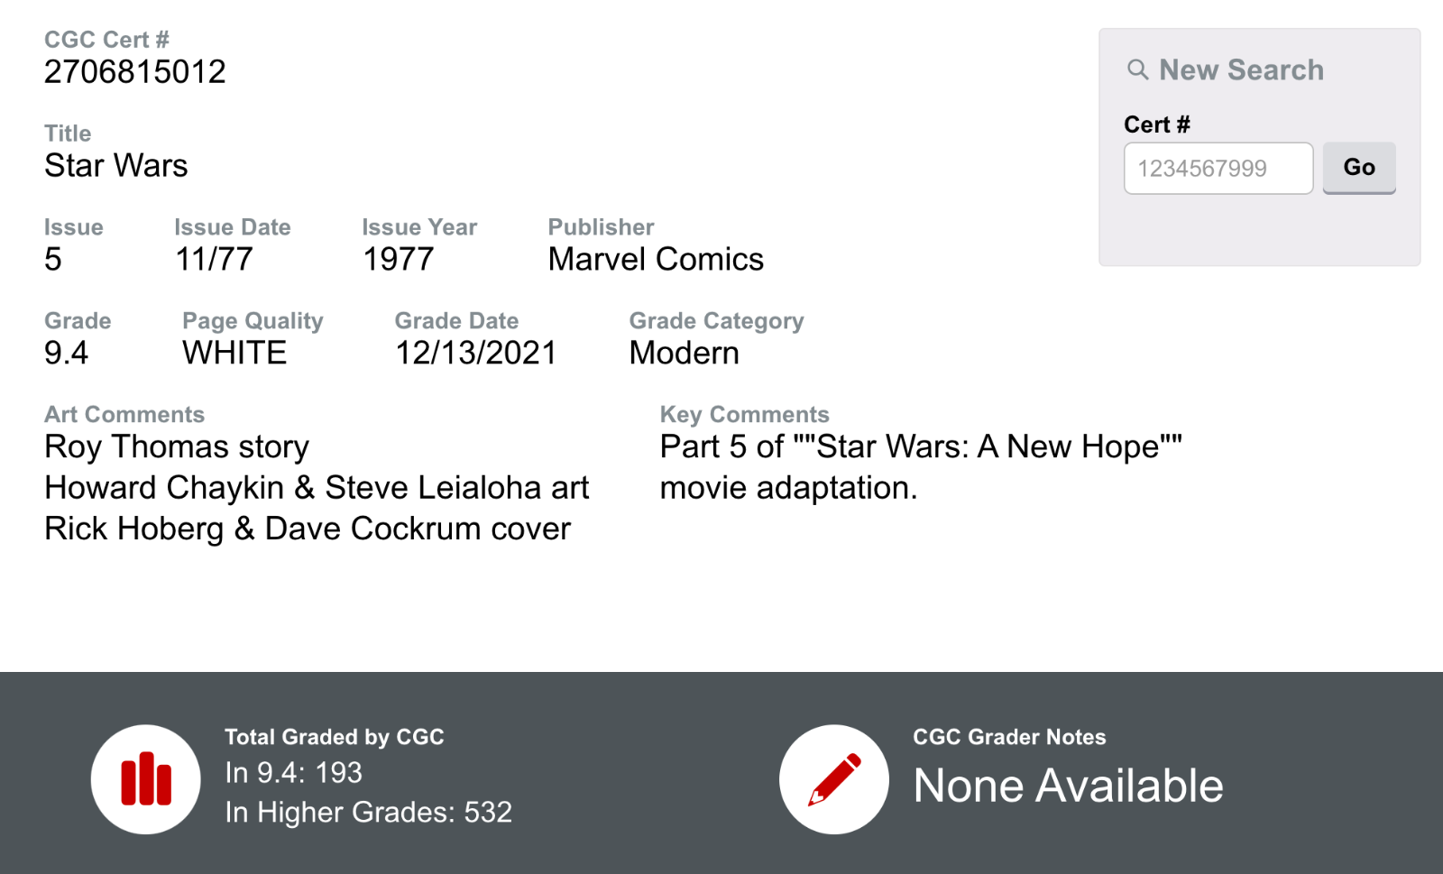
Task: Click the New Search heading
Action: (1241, 69)
